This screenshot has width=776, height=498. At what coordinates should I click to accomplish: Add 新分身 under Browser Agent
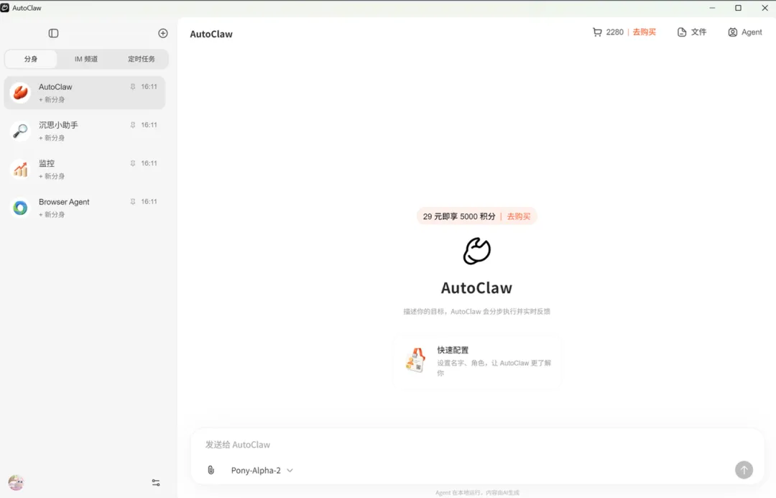[x=52, y=214]
